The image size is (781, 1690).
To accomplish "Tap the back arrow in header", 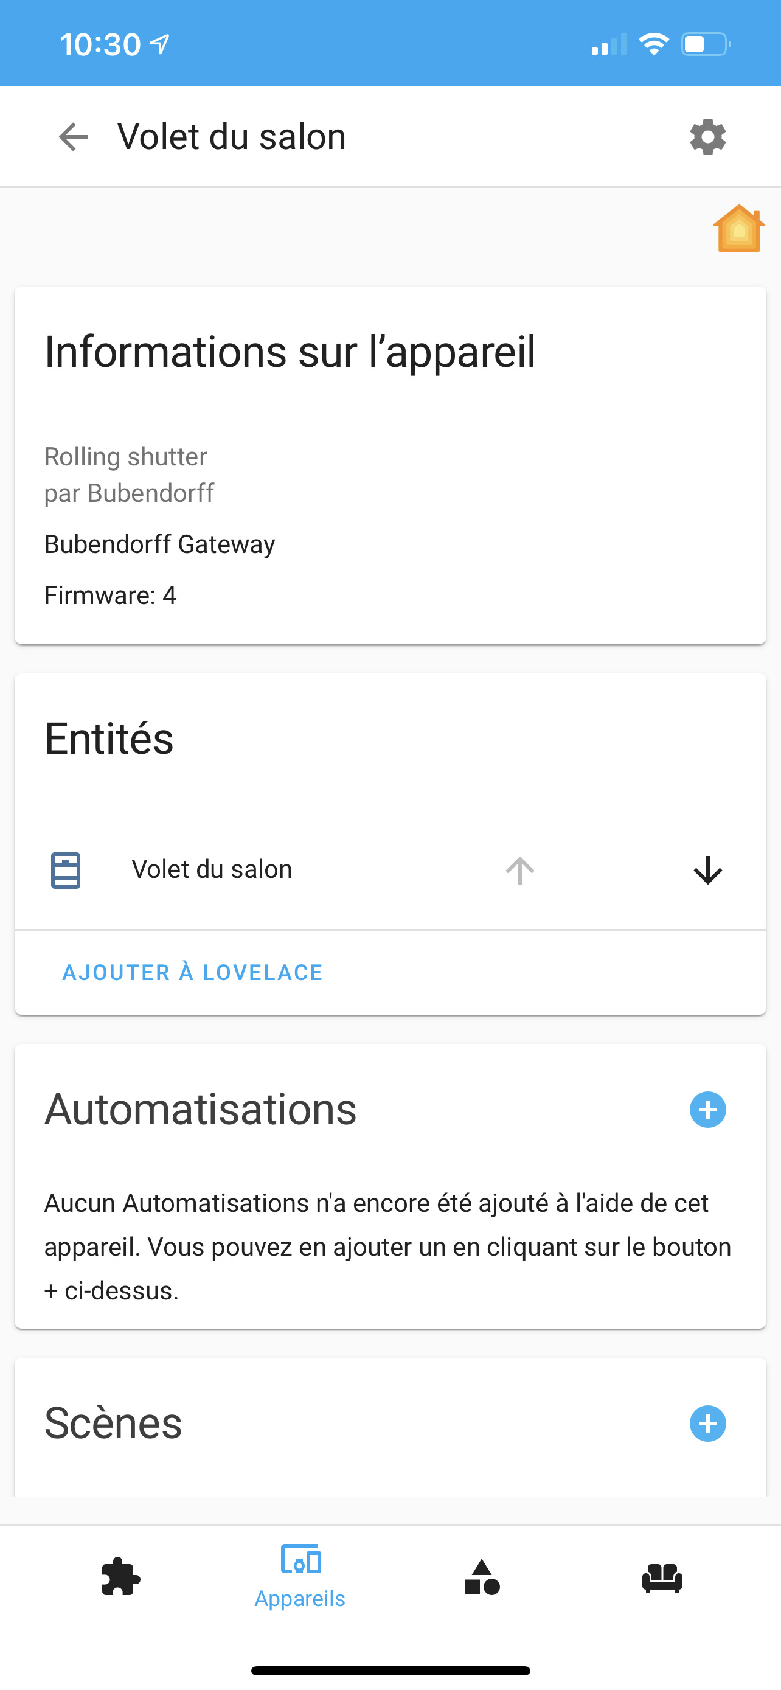I will (73, 137).
